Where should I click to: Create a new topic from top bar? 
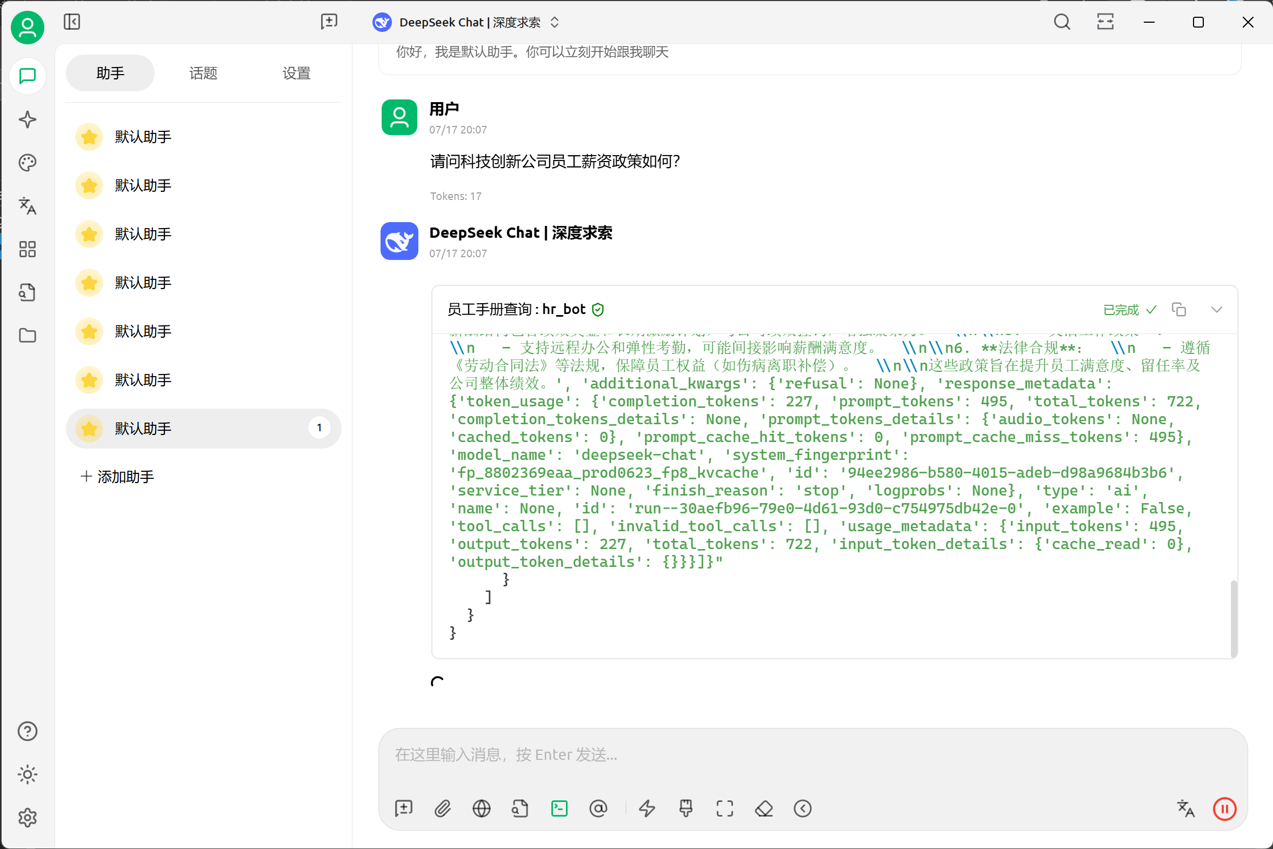coord(329,22)
